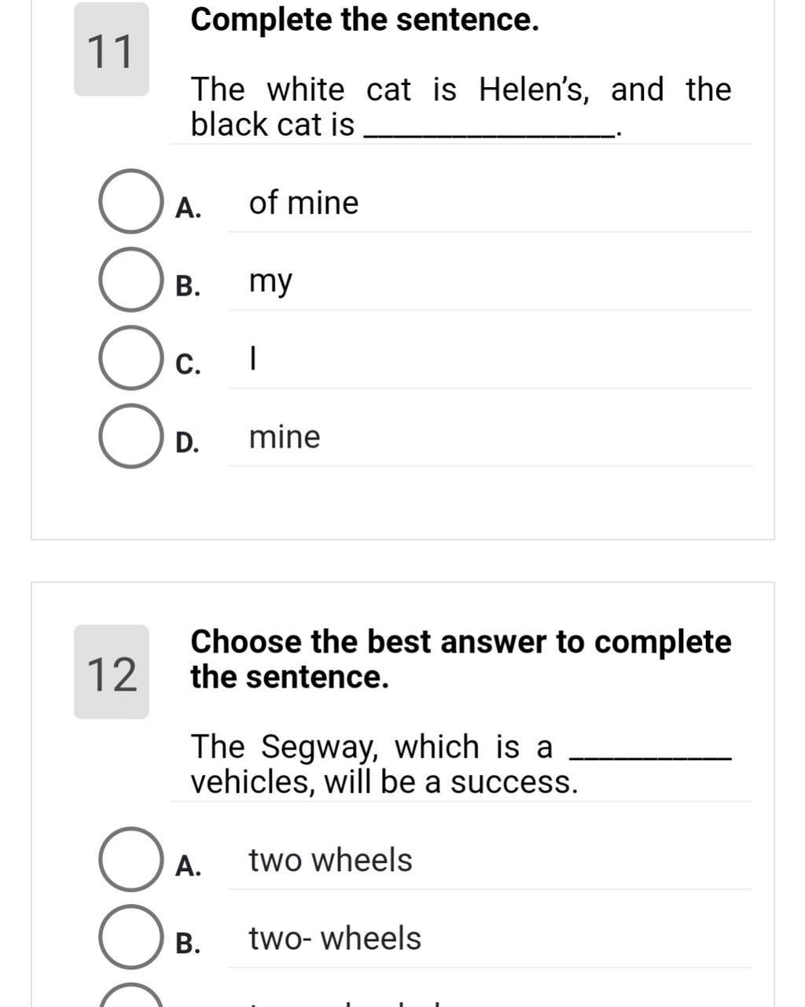Tap the "my" answer text
This screenshot has height=1007, width=805.
270,281
